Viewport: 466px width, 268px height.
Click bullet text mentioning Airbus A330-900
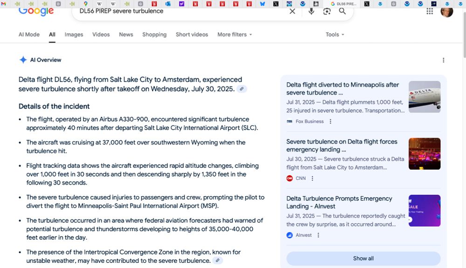(x=142, y=124)
